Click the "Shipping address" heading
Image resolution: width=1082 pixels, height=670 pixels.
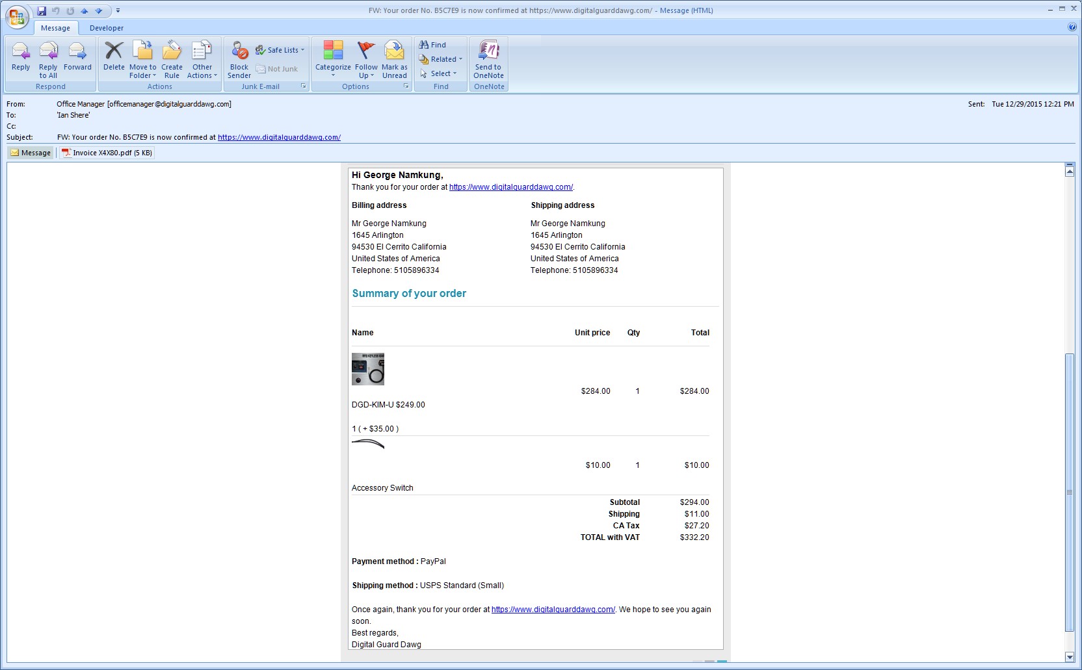pyautogui.click(x=562, y=205)
